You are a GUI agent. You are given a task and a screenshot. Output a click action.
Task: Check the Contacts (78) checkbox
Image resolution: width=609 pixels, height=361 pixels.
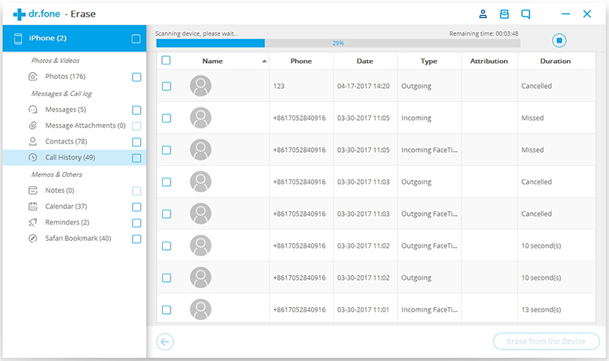[136, 142]
